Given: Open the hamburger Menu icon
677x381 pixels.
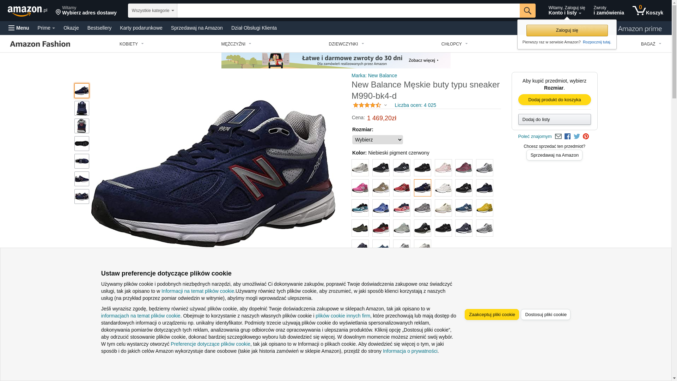Looking at the screenshot, I should click(x=19, y=28).
